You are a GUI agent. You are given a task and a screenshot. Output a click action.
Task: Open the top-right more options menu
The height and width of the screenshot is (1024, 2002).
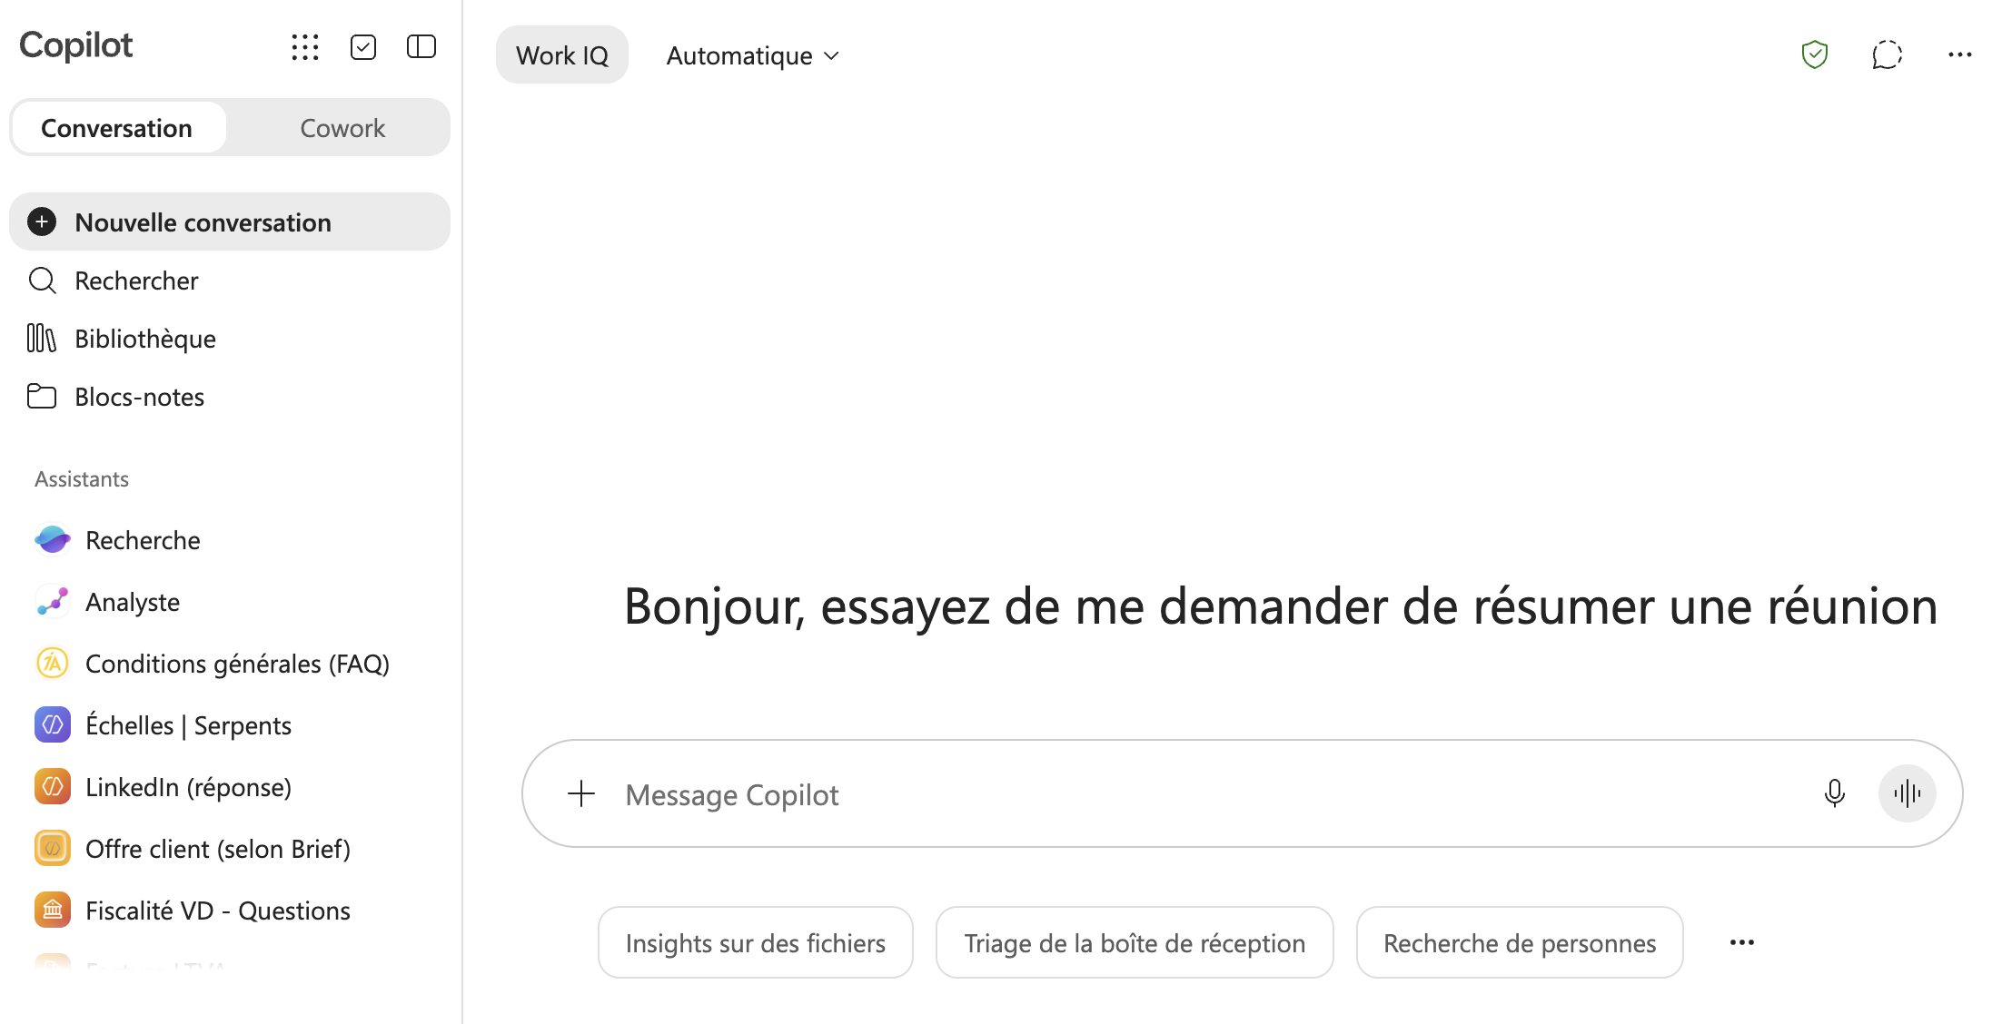(x=1960, y=54)
